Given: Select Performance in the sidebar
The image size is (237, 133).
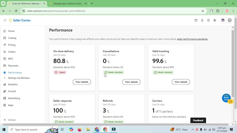Looking at the screenshot, I should pos(15,73).
